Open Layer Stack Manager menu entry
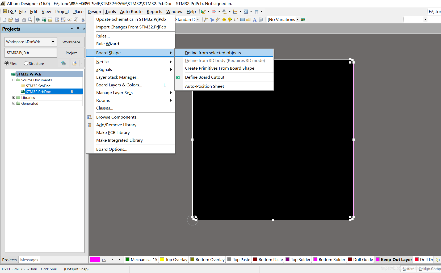The height and width of the screenshot is (273, 441). 118,77
